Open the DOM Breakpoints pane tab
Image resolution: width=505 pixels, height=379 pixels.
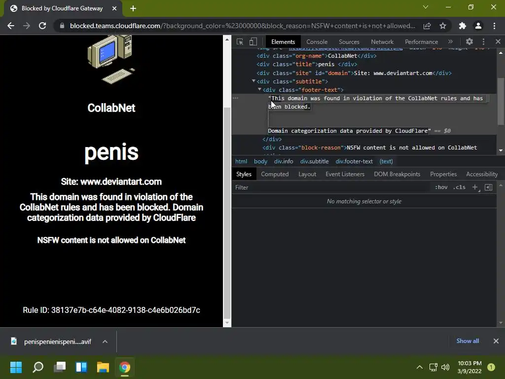[397, 174]
